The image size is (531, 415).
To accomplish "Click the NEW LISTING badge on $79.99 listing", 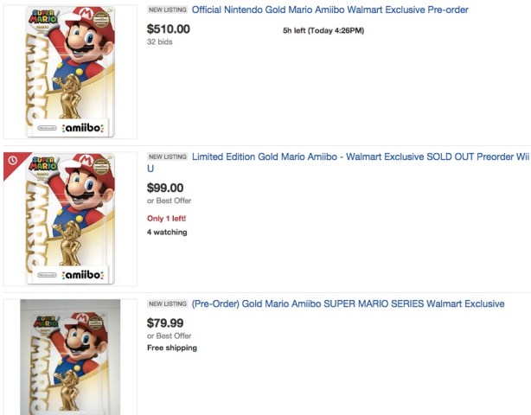I will point(167,304).
